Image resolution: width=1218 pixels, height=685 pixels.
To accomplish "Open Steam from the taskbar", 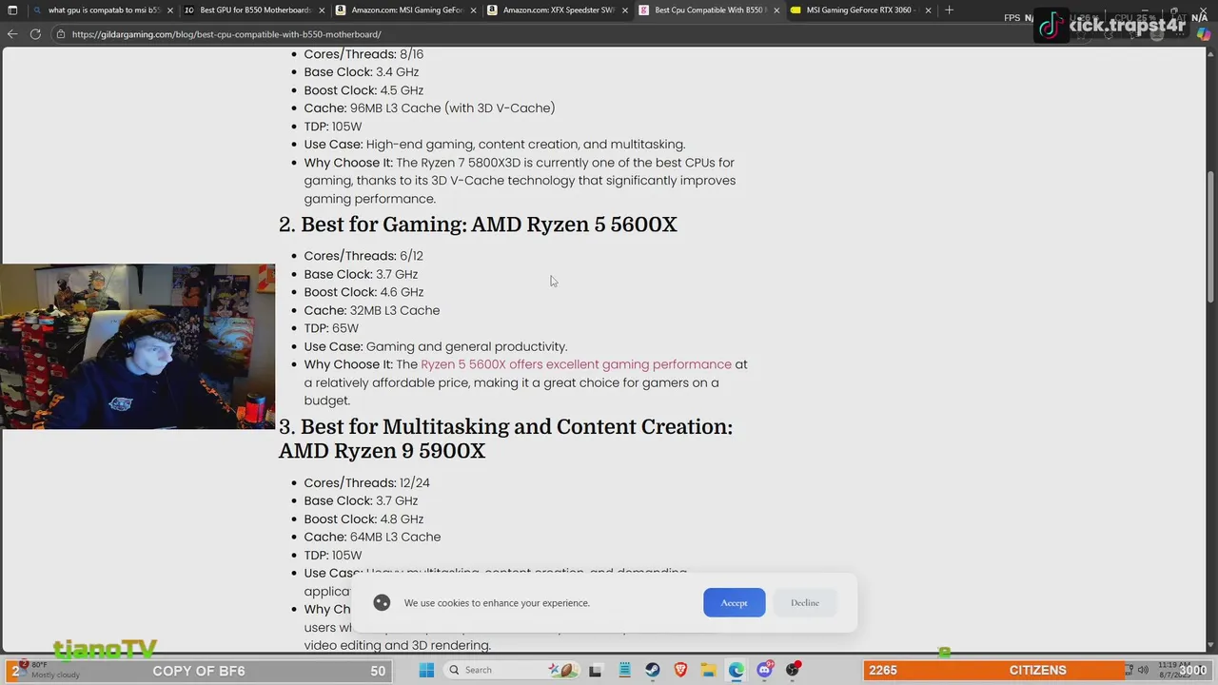I will tap(652, 670).
